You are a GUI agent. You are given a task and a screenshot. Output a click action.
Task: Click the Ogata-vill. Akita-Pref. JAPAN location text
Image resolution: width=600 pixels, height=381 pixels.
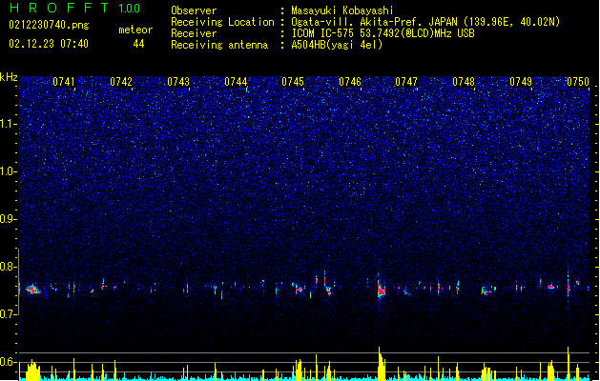pos(425,22)
